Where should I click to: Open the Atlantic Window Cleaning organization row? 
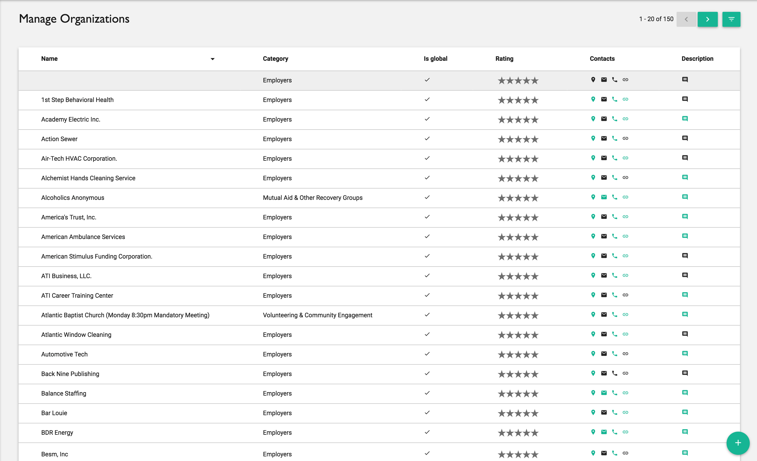coord(76,335)
